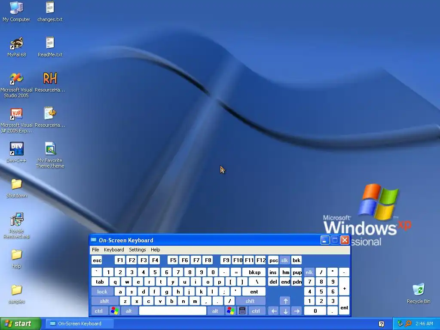Open the File menu
The image size is (440, 330).
[x=95, y=250]
